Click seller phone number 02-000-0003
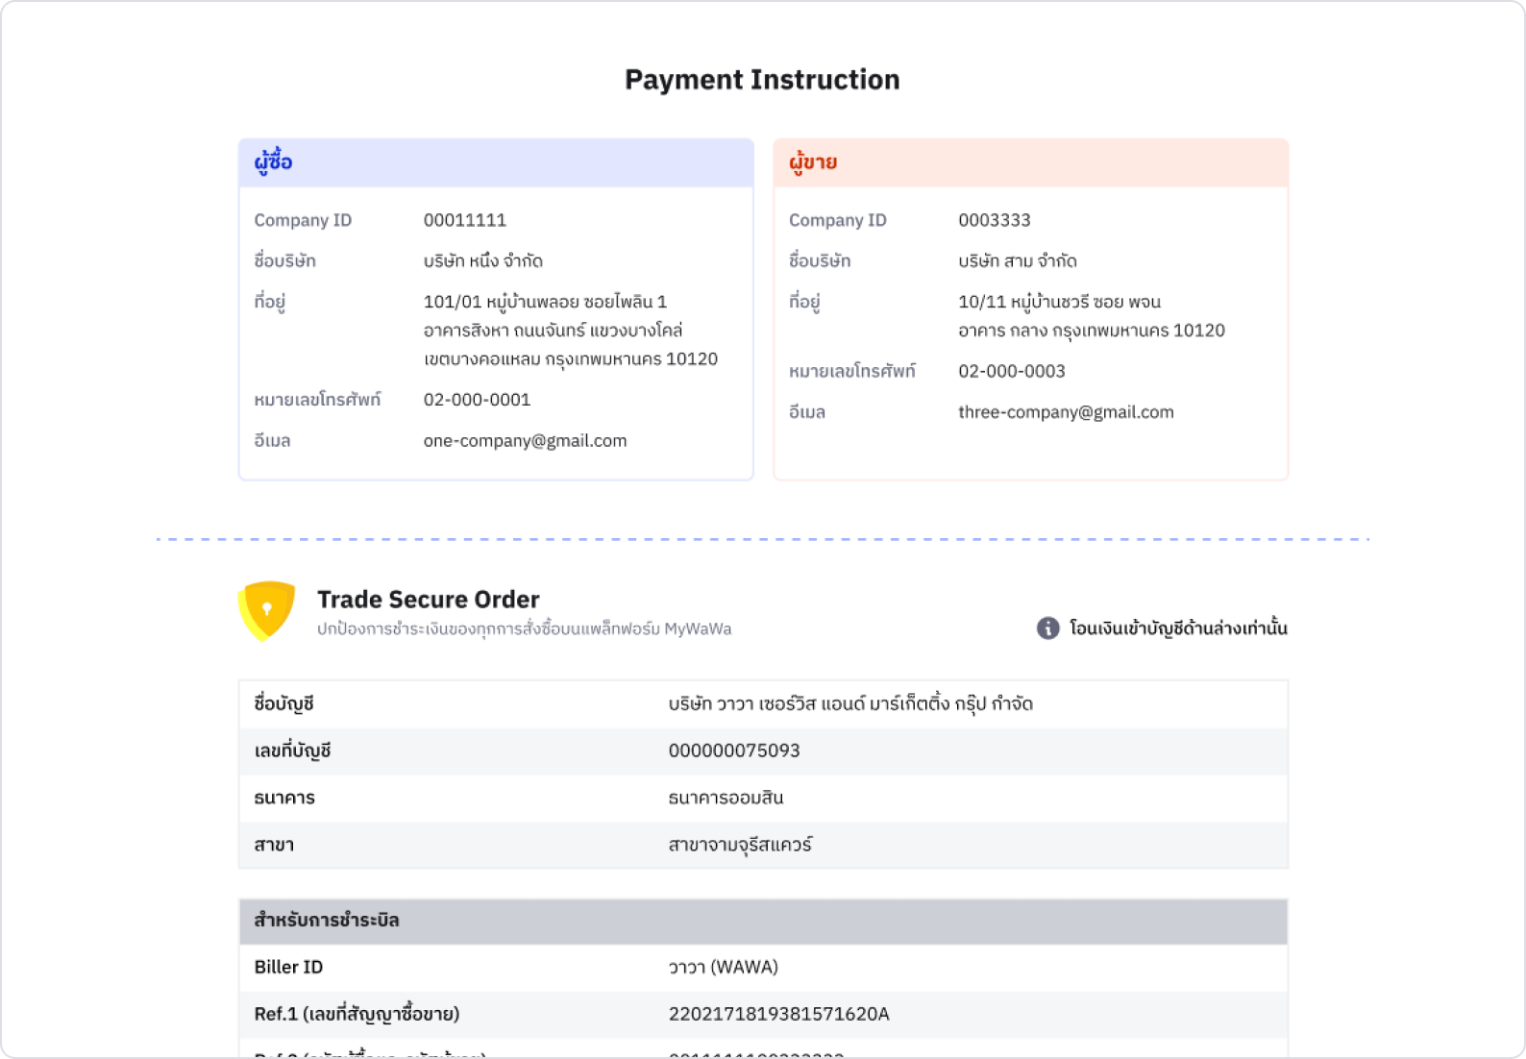Viewport: 1526px width, 1059px height. [x=1011, y=371]
